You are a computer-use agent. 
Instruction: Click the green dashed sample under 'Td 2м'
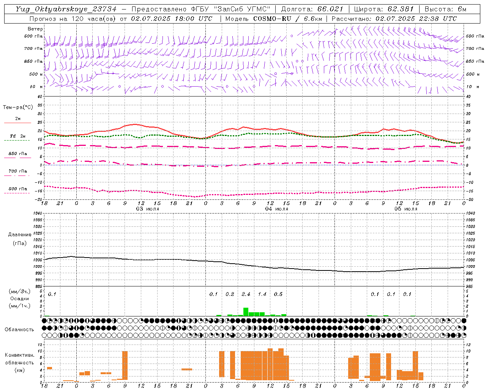point(17,141)
